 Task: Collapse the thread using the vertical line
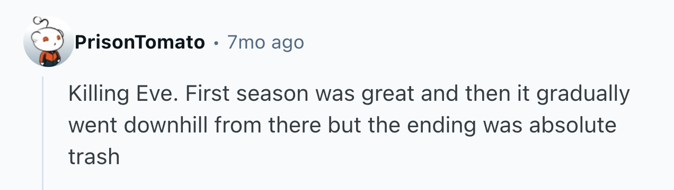43,133
